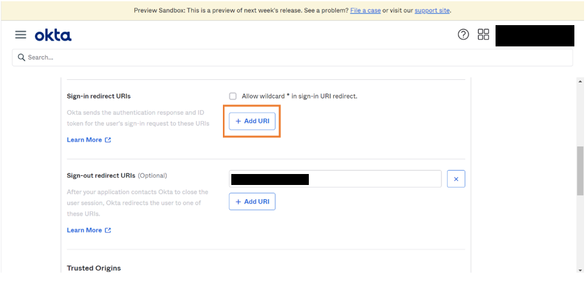Enable wildcard in sign-in URI redirect
Viewport: 586px width, 281px height.
(233, 96)
